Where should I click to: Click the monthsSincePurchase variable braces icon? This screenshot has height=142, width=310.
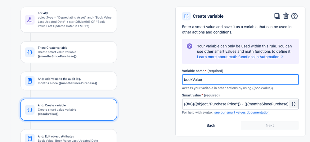(x=30, y=52)
